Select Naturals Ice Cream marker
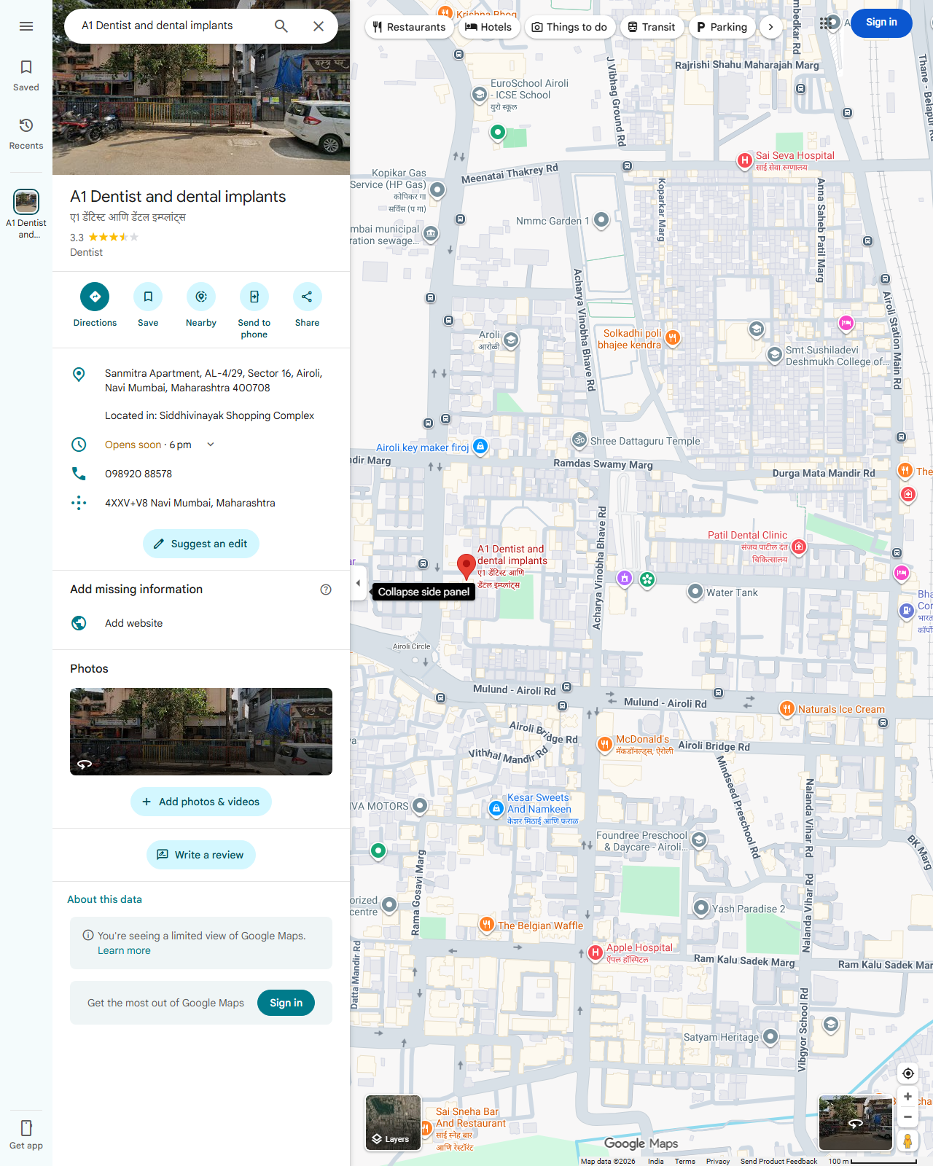 (x=786, y=709)
